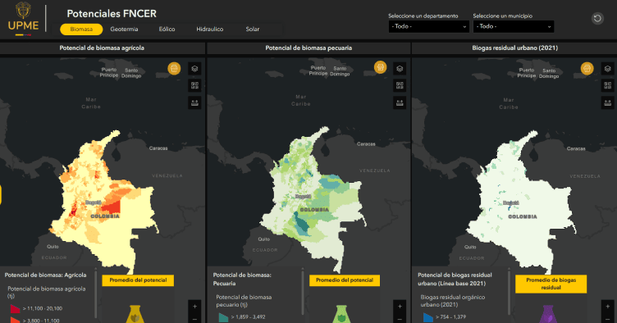Click the purple flask icon under biogas promedio
This screenshot has height=323, width=617.
pyautogui.click(x=548, y=314)
